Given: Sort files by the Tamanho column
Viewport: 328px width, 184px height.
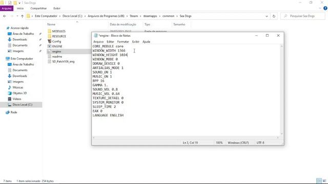Looking at the screenshot, I should (x=179, y=25).
